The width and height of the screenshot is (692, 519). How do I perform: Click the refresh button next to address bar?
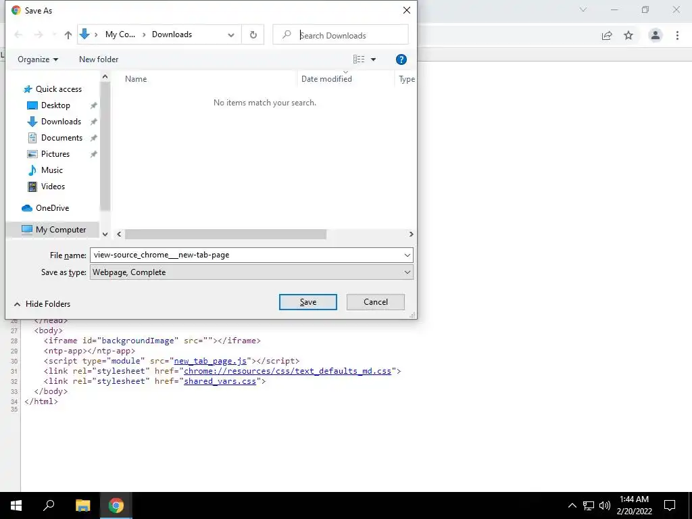coord(253,35)
